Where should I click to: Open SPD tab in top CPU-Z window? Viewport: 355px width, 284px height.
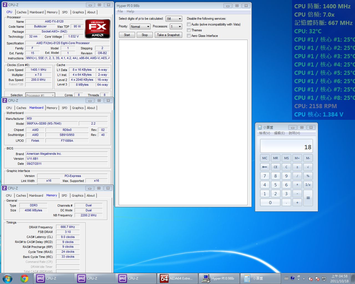[65, 12]
